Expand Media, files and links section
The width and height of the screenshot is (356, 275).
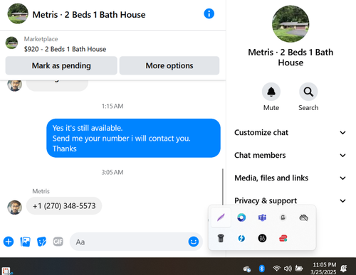(290, 178)
